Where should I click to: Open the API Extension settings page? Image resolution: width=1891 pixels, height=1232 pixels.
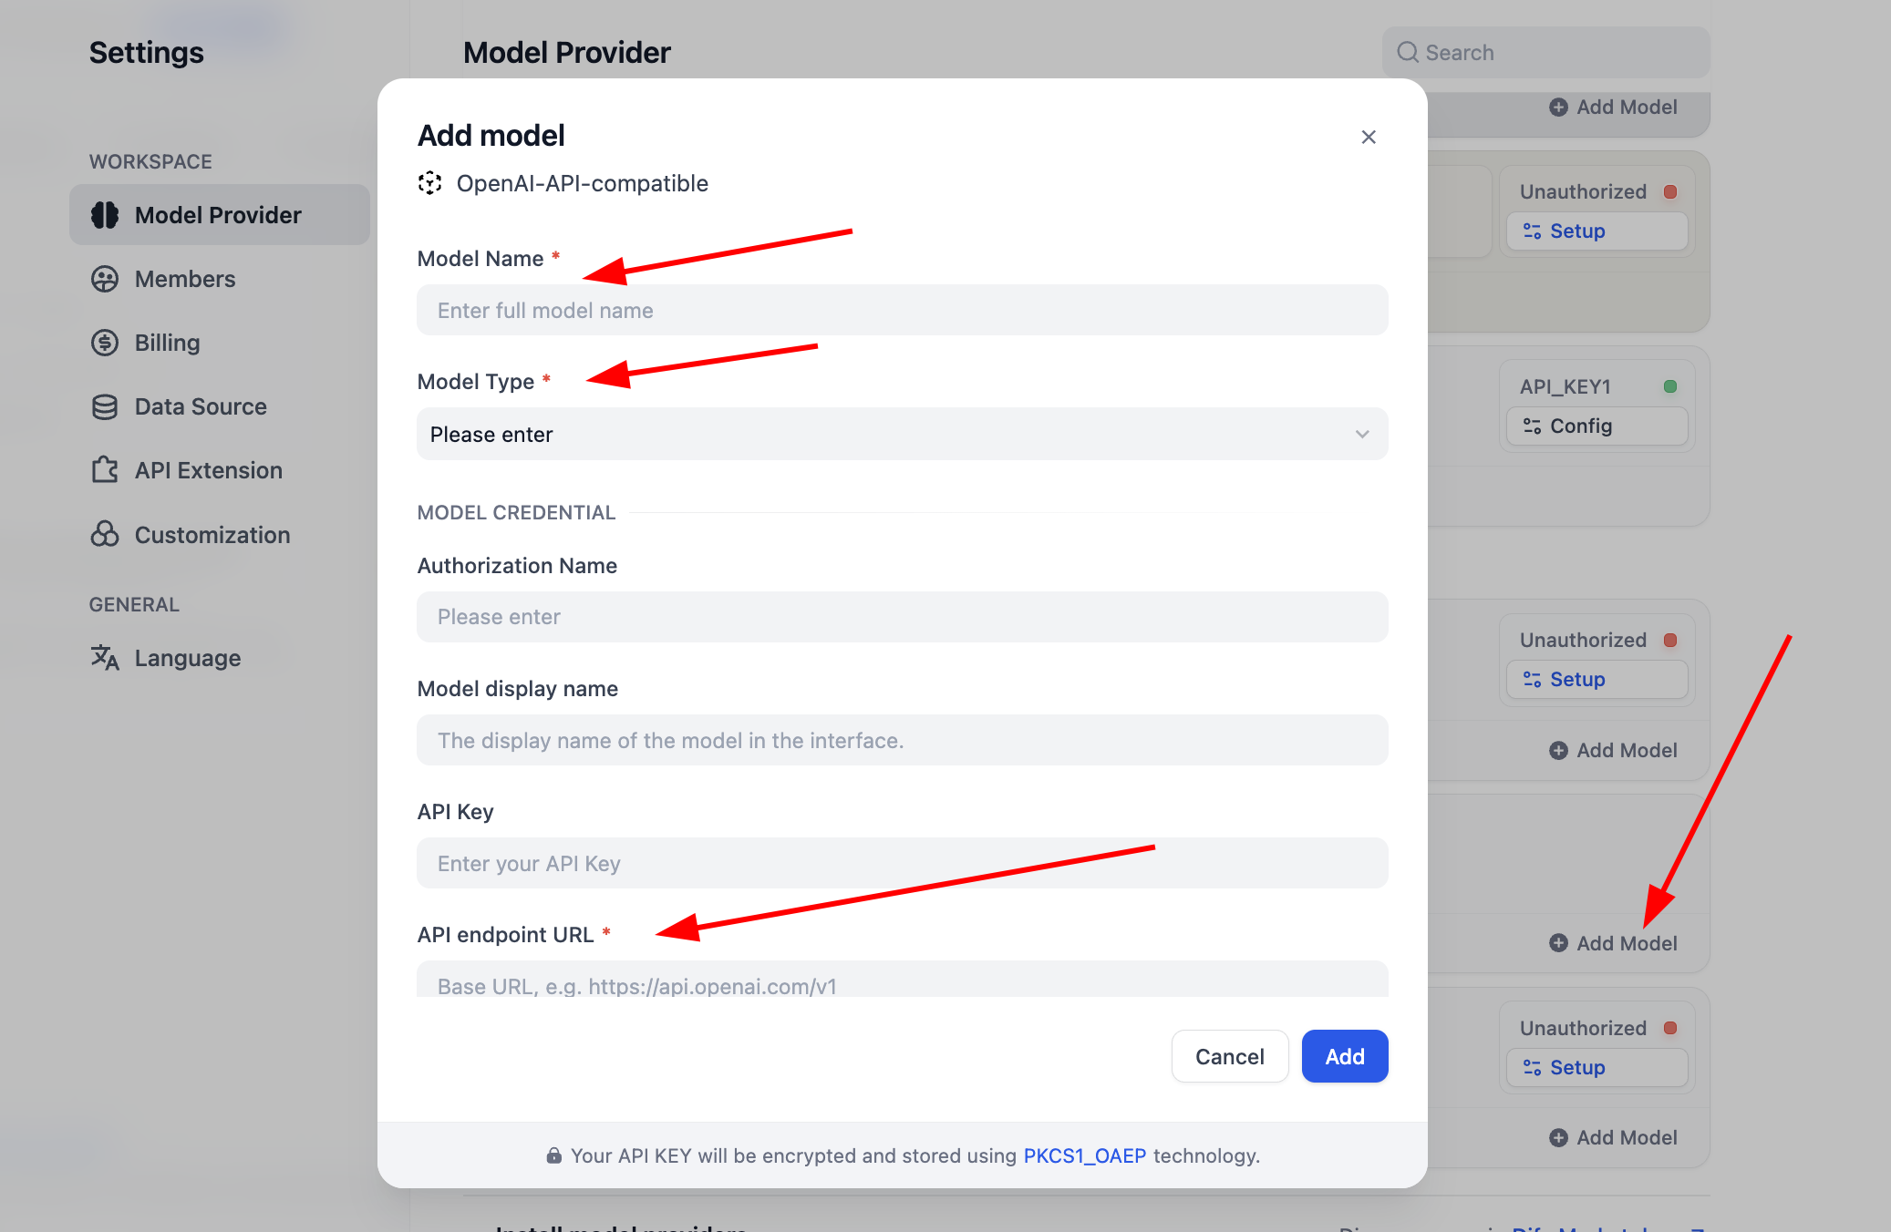pyautogui.click(x=209, y=470)
